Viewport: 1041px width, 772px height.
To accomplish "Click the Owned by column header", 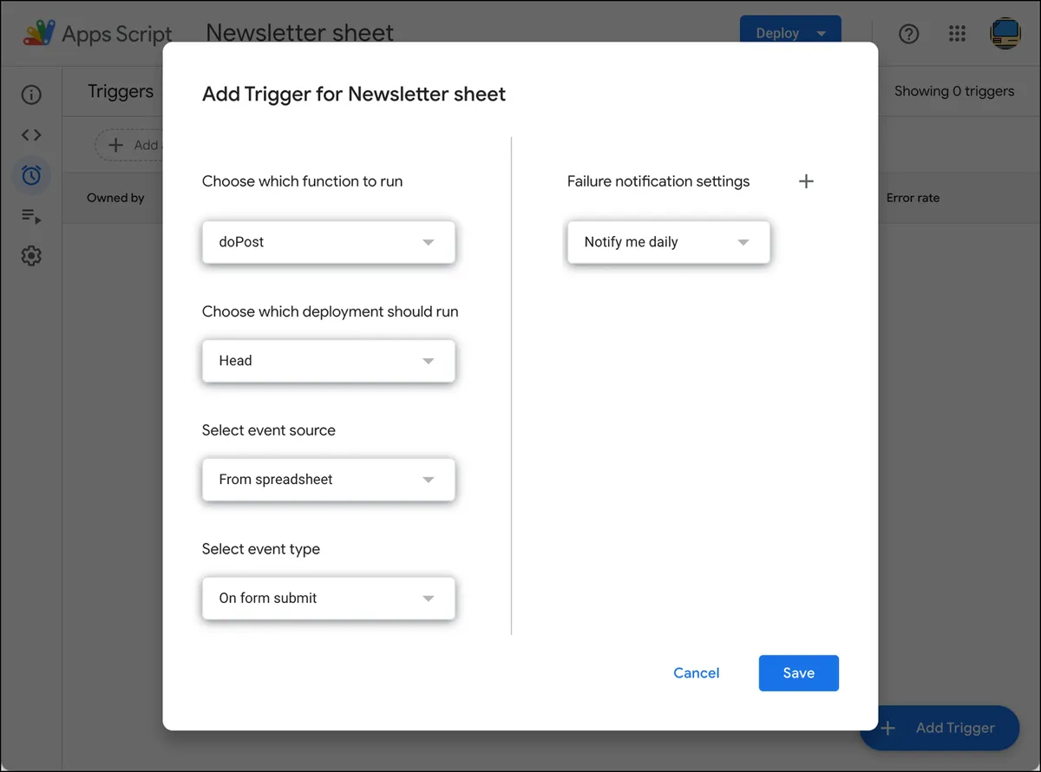I will pyautogui.click(x=115, y=198).
